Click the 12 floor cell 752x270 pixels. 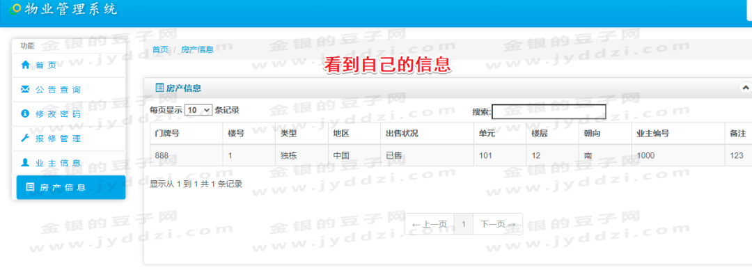pyautogui.click(x=552, y=155)
